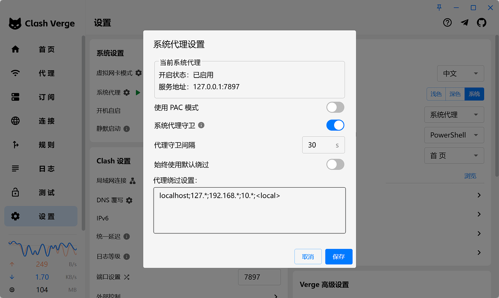Pin the window on top
Viewport: 499px width, 298px height.
pyautogui.click(x=439, y=7)
